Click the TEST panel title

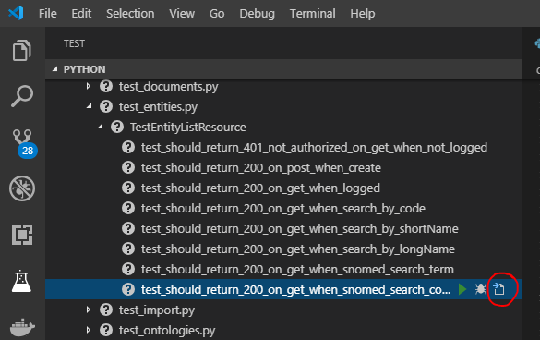[x=74, y=43]
